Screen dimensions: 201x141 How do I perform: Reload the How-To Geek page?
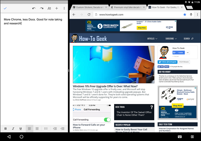tap(89, 15)
